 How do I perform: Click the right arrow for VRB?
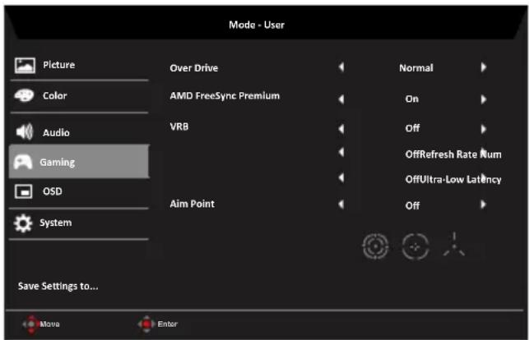tap(484, 129)
